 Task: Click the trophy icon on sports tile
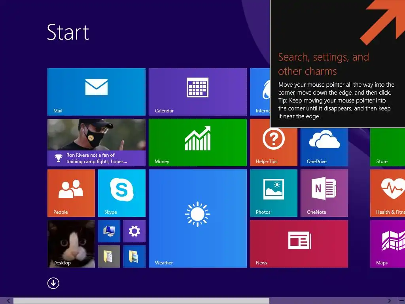pos(59,158)
